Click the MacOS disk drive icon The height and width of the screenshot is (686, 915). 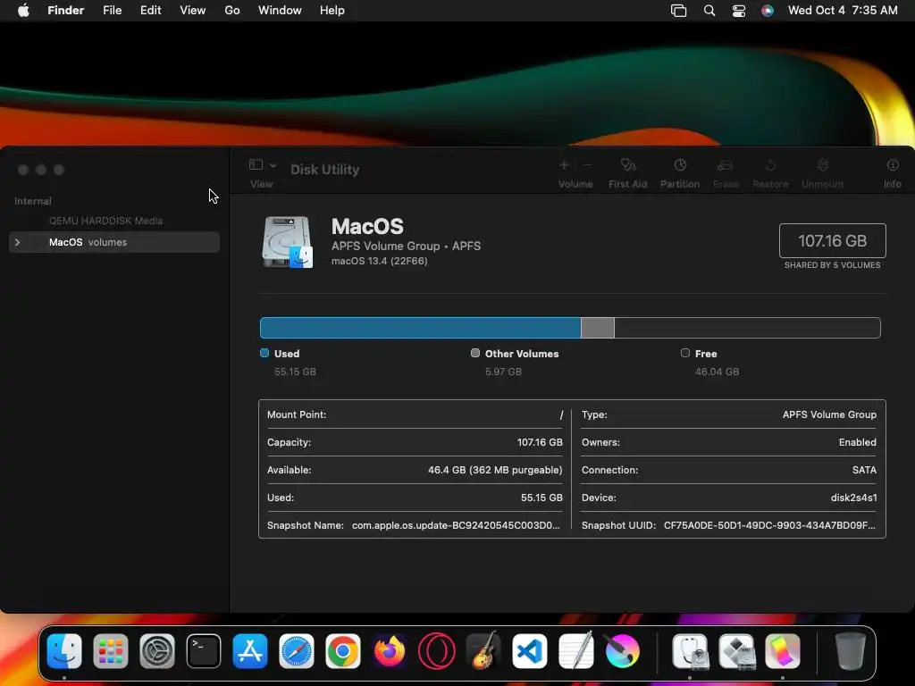(287, 241)
